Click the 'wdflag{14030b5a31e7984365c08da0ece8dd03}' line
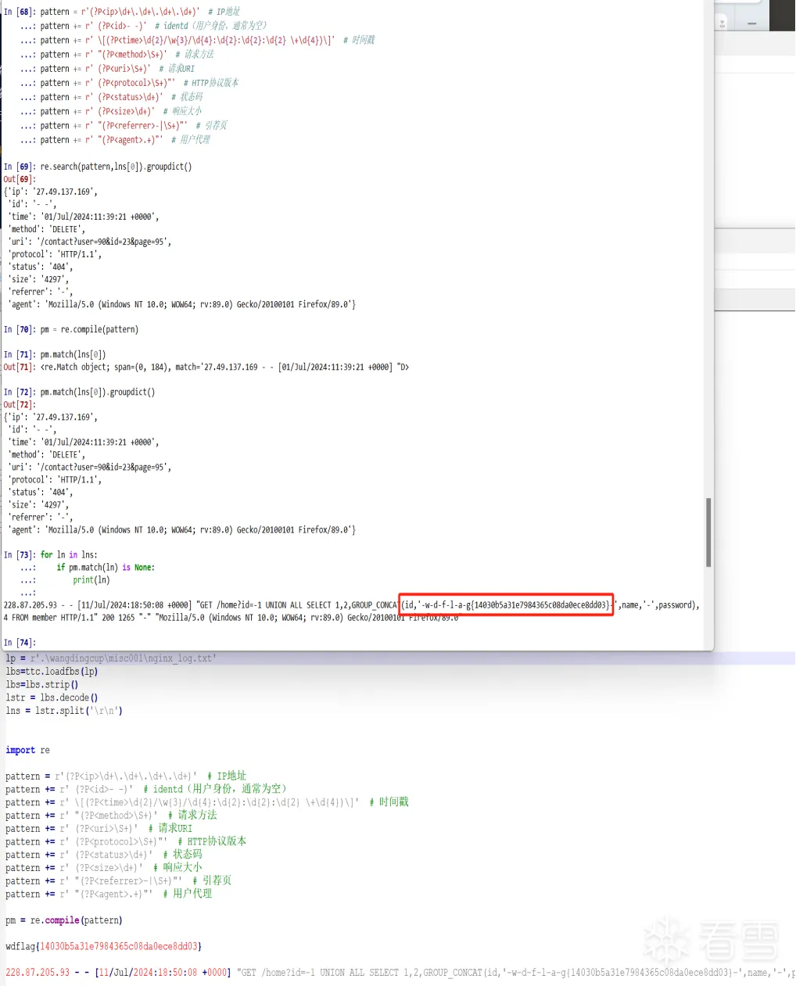The width and height of the screenshot is (796, 986). click(103, 946)
